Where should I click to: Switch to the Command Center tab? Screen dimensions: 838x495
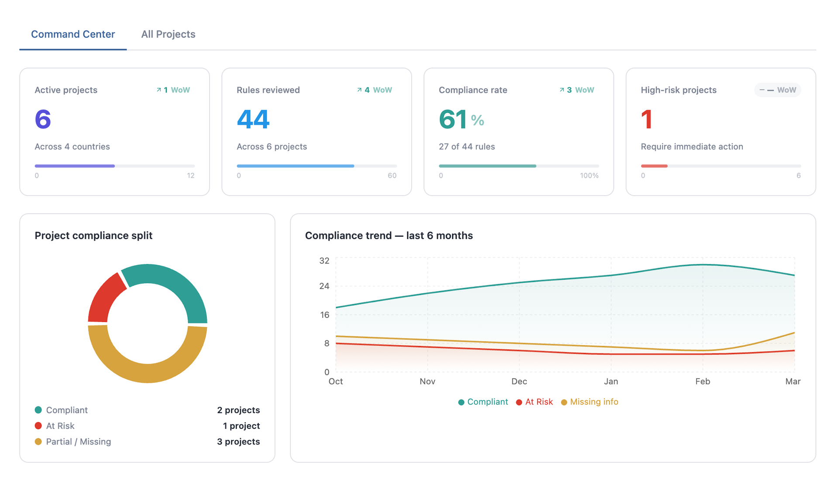73,34
